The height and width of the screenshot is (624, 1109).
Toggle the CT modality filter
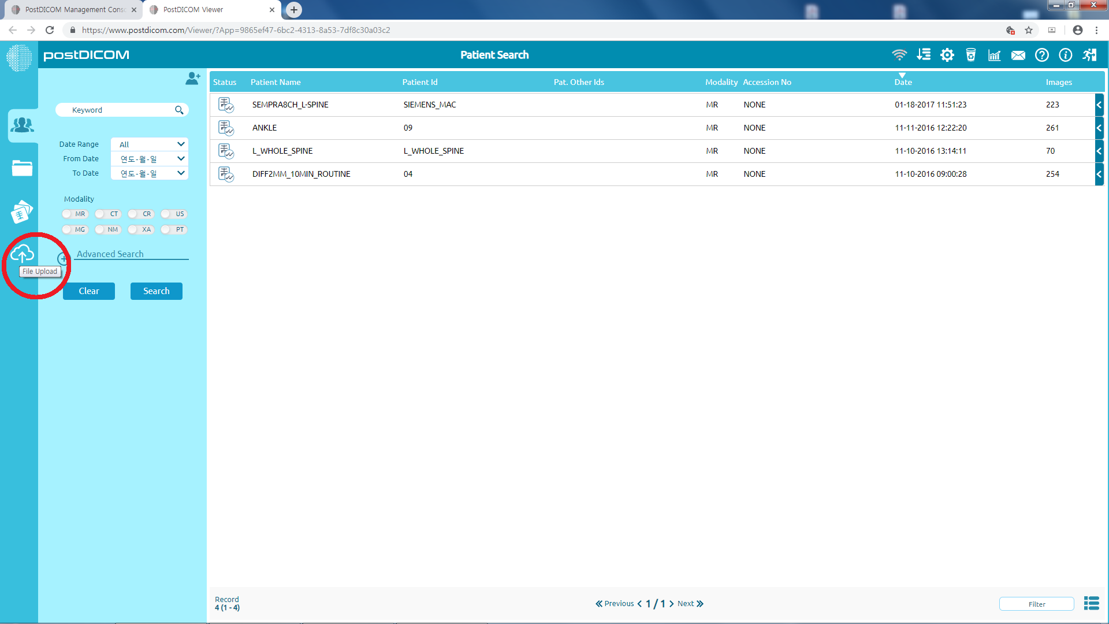[107, 214]
